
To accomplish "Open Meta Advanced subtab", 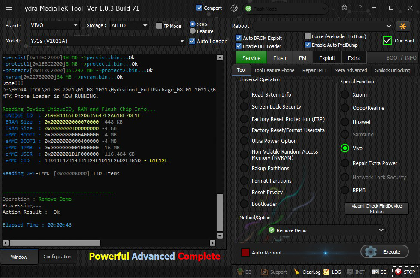I will pos(351,70).
